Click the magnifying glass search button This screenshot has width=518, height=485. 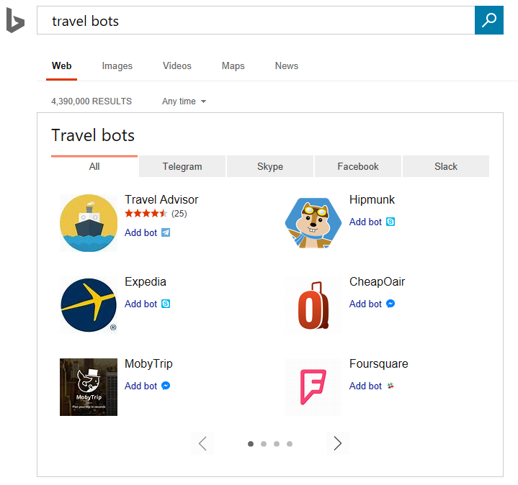(488, 20)
